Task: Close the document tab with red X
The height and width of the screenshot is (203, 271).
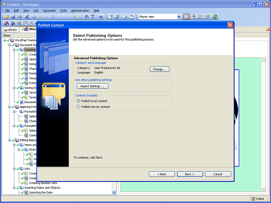Action: pos(268,29)
